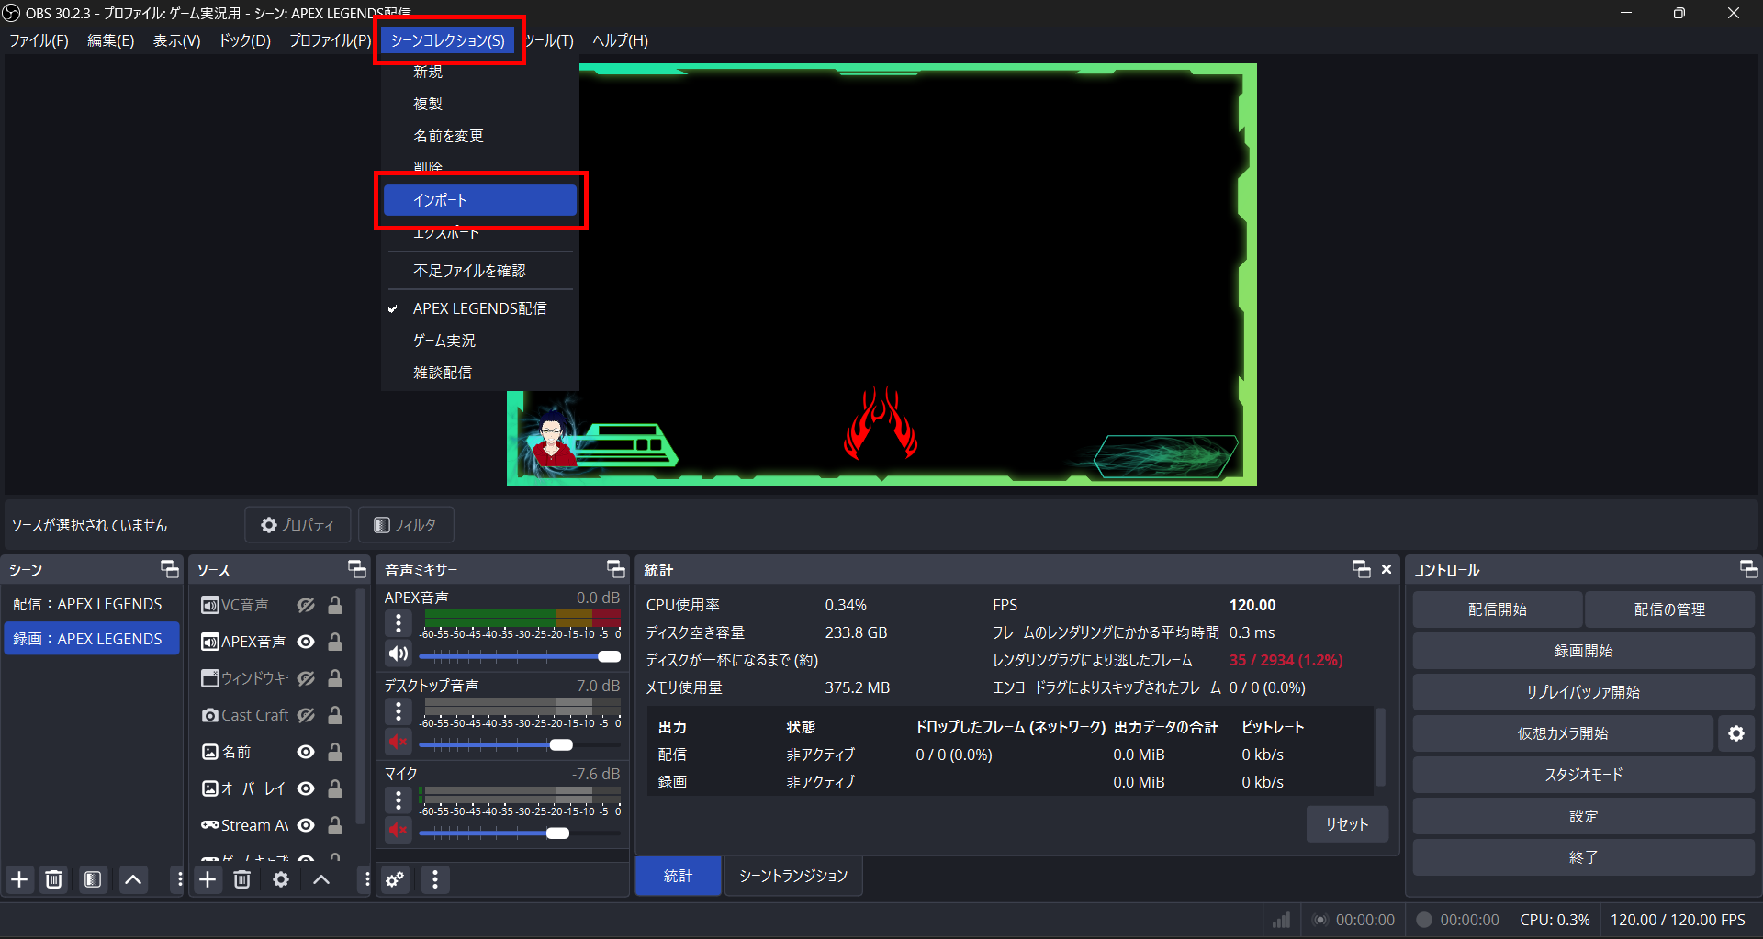Open advanced audio properties gears icon

point(395,879)
